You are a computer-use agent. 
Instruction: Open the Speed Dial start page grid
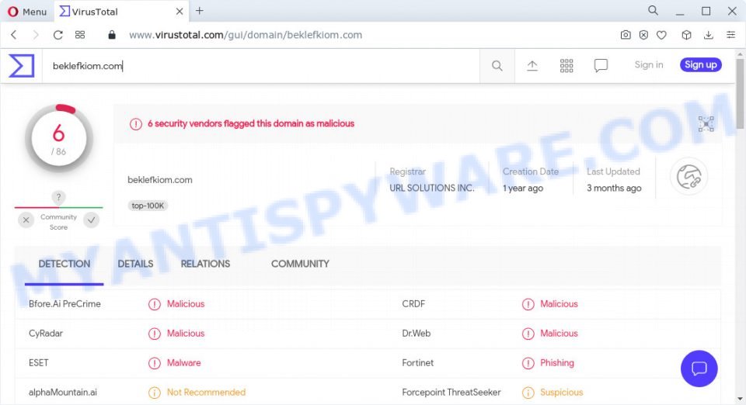(x=80, y=35)
